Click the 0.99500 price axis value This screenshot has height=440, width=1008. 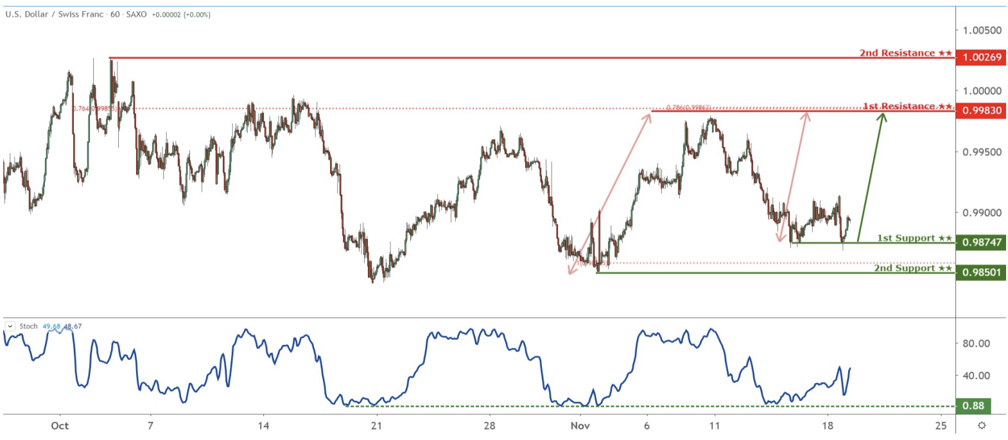[982, 152]
